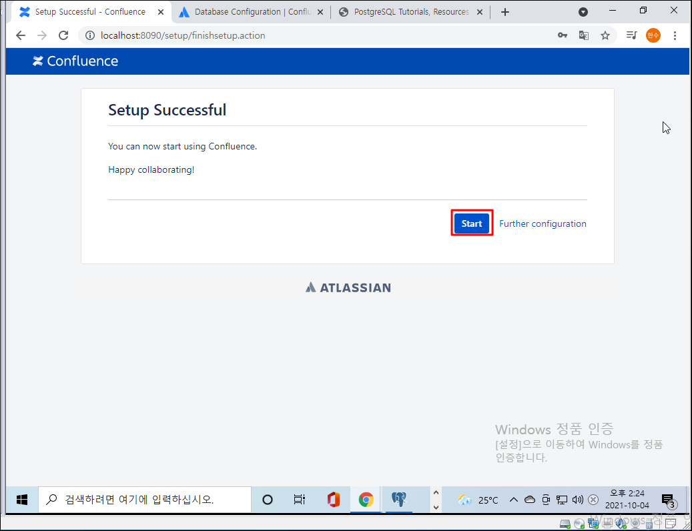The height and width of the screenshot is (531, 692).
Task: Close the PostgreSQL Tutorials tab
Action: [x=480, y=13]
